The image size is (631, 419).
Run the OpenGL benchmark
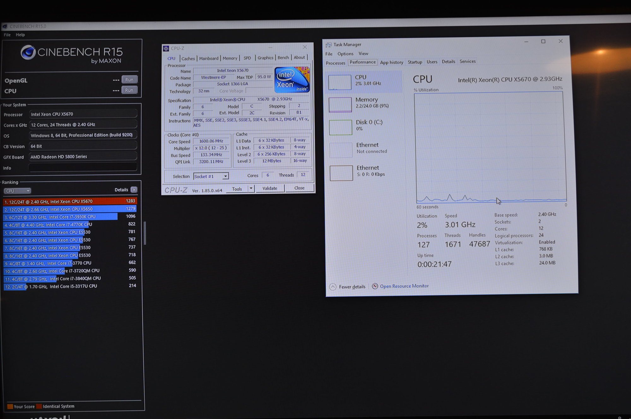click(129, 80)
